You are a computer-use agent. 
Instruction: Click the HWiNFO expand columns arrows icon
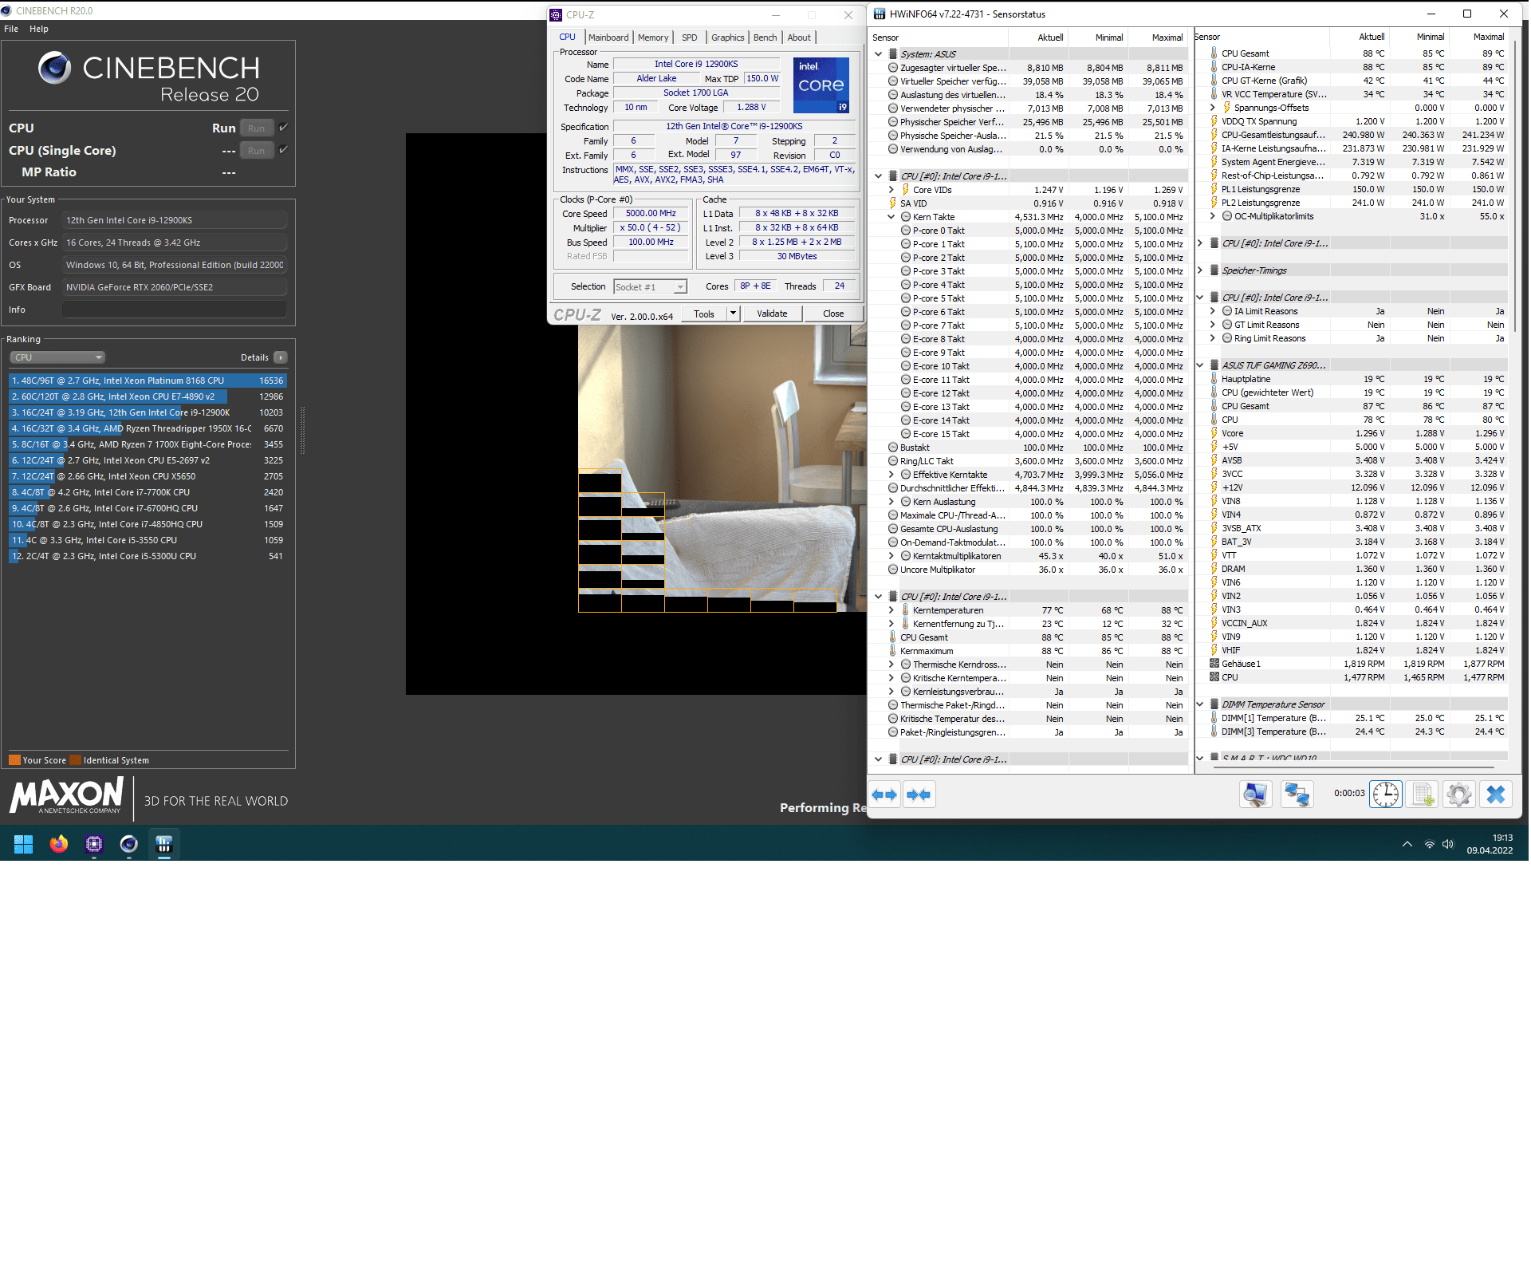click(884, 795)
